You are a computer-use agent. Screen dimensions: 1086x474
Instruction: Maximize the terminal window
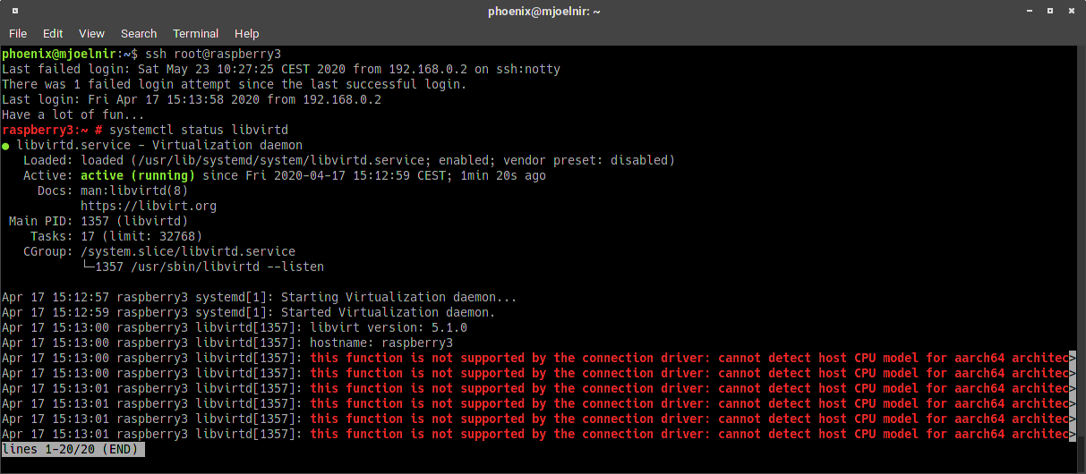[1051, 12]
